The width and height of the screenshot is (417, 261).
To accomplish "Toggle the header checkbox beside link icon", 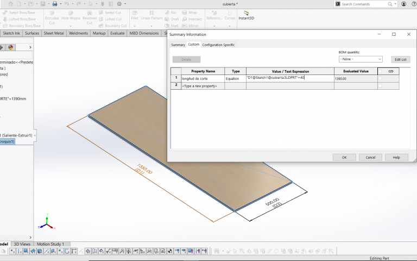I will pyautogui.click(x=380, y=71).
